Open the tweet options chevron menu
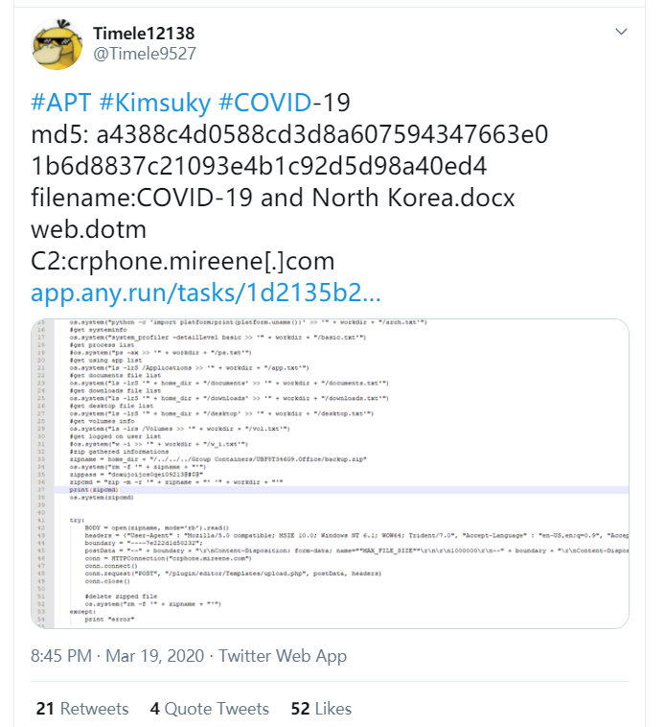The image size is (665, 727). 620,32
